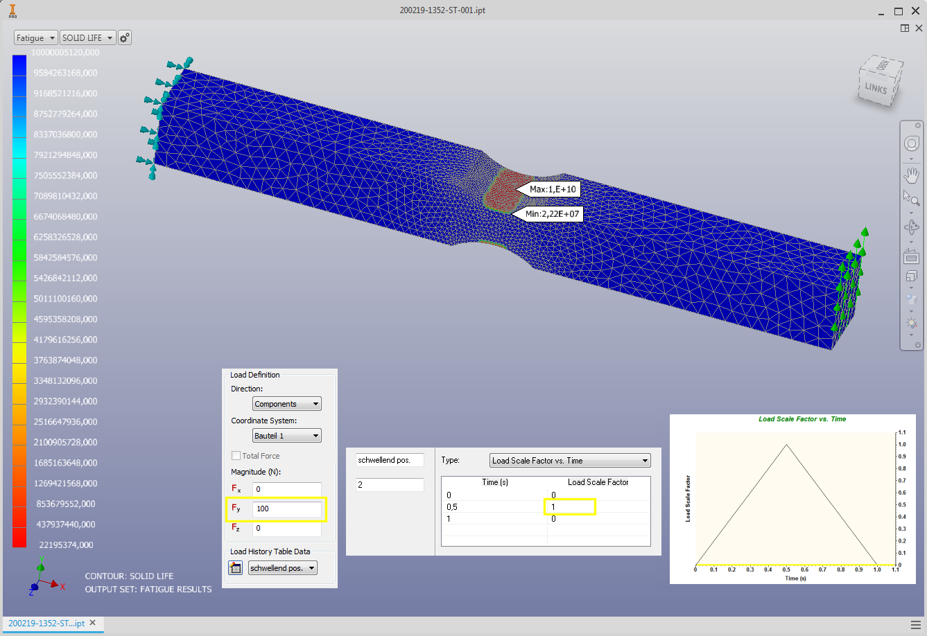This screenshot has width=927, height=636.
Task: Select the Pan hand tool
Action: (x=911, y=174)
